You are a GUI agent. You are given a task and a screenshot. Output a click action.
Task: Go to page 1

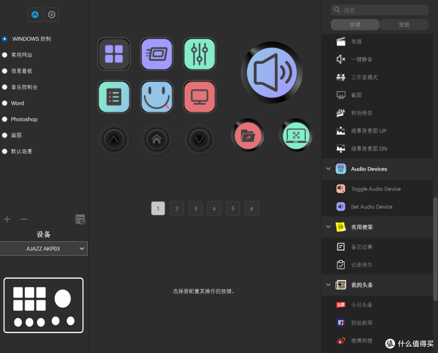[158, 208]
